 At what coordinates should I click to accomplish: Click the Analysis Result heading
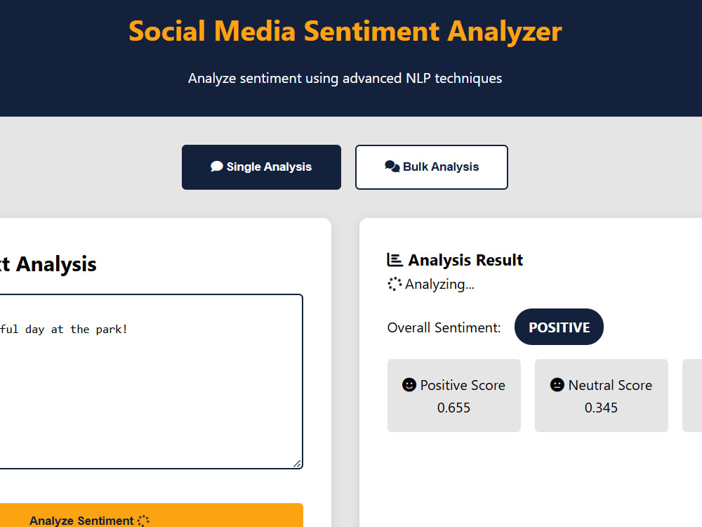[465, 260]
